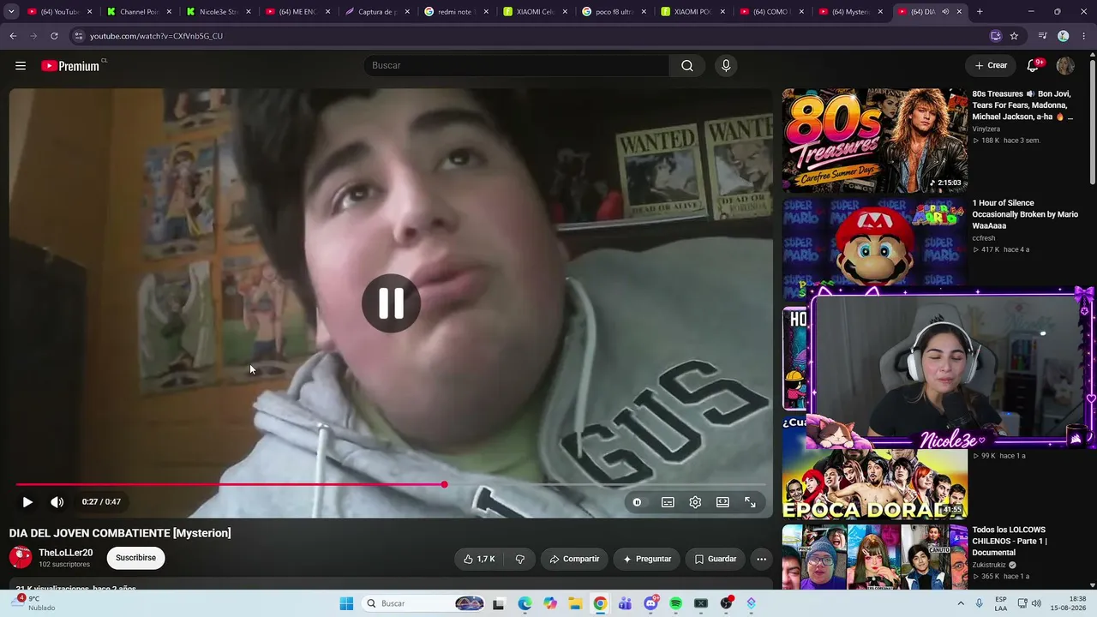Open the taskbar weather widget
The height and width of the screenshot is (617, 1097).
[x=34, y=603]
